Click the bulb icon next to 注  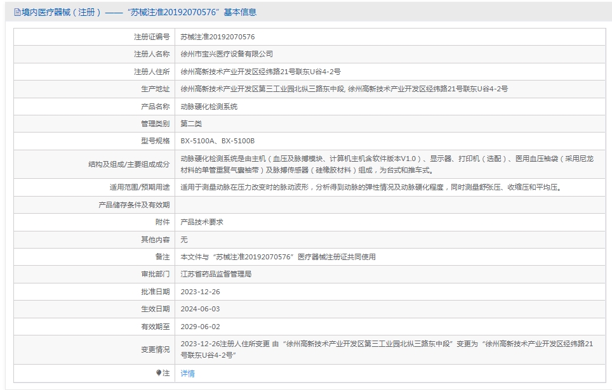coord(159,374)
